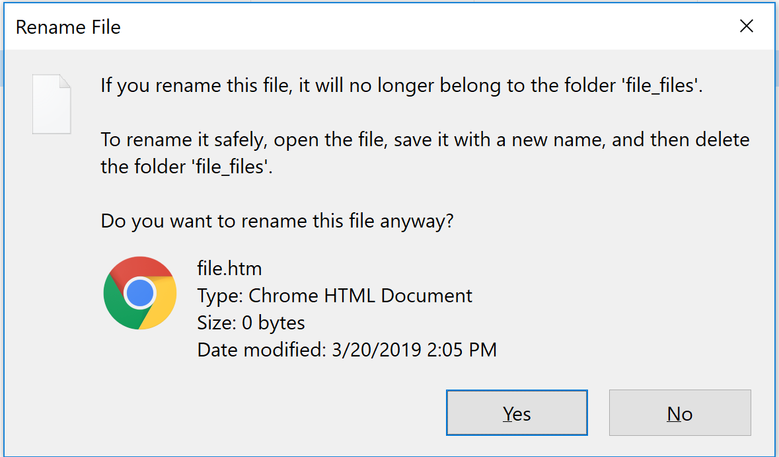Click the 'Type: Chrome HTML Document' line

(334, 296)
